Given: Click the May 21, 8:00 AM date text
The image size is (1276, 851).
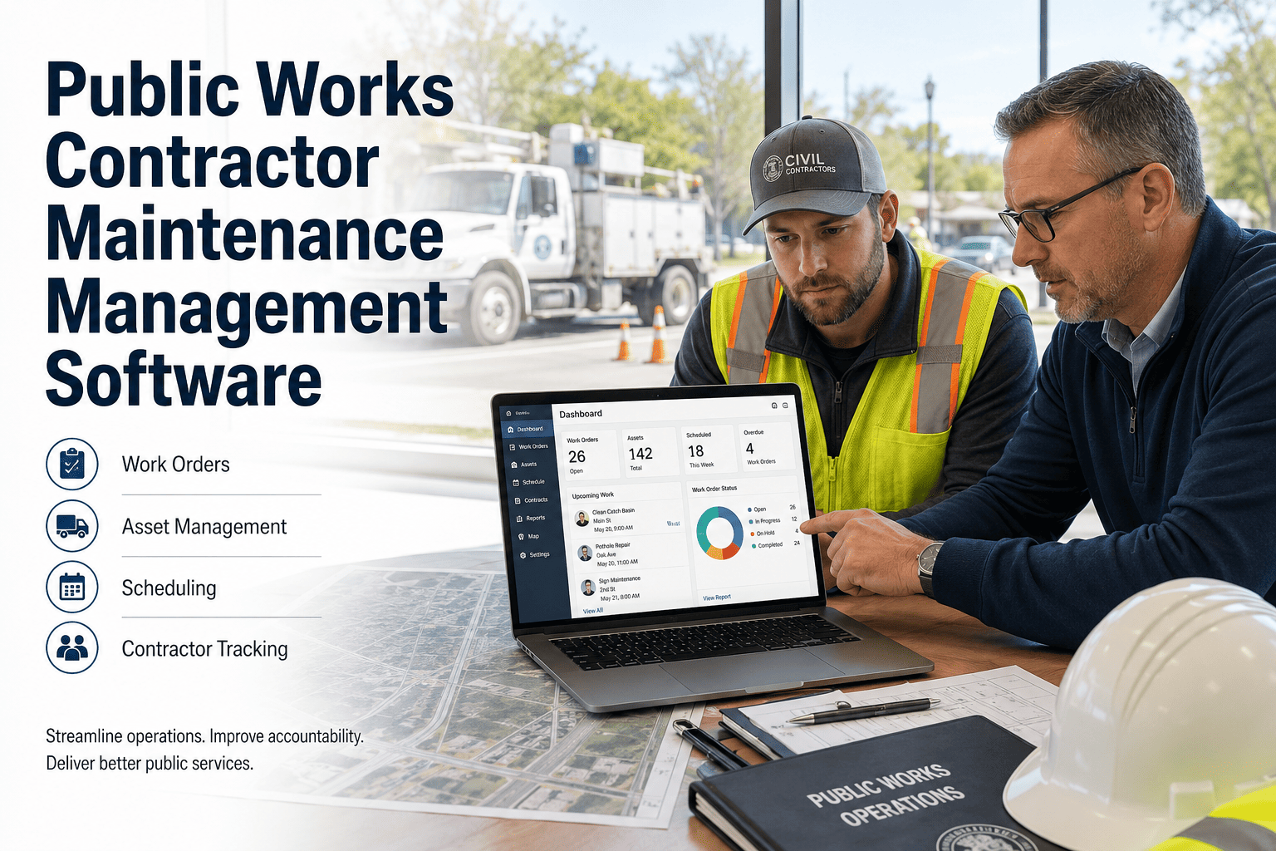Looking at the screenshot, I should 620,598.
